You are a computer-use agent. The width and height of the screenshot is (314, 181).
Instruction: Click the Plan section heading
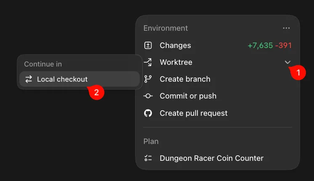coord(151,141)
